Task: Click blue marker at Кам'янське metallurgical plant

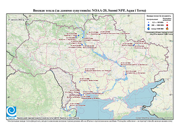Action: (x=121, y=66)
